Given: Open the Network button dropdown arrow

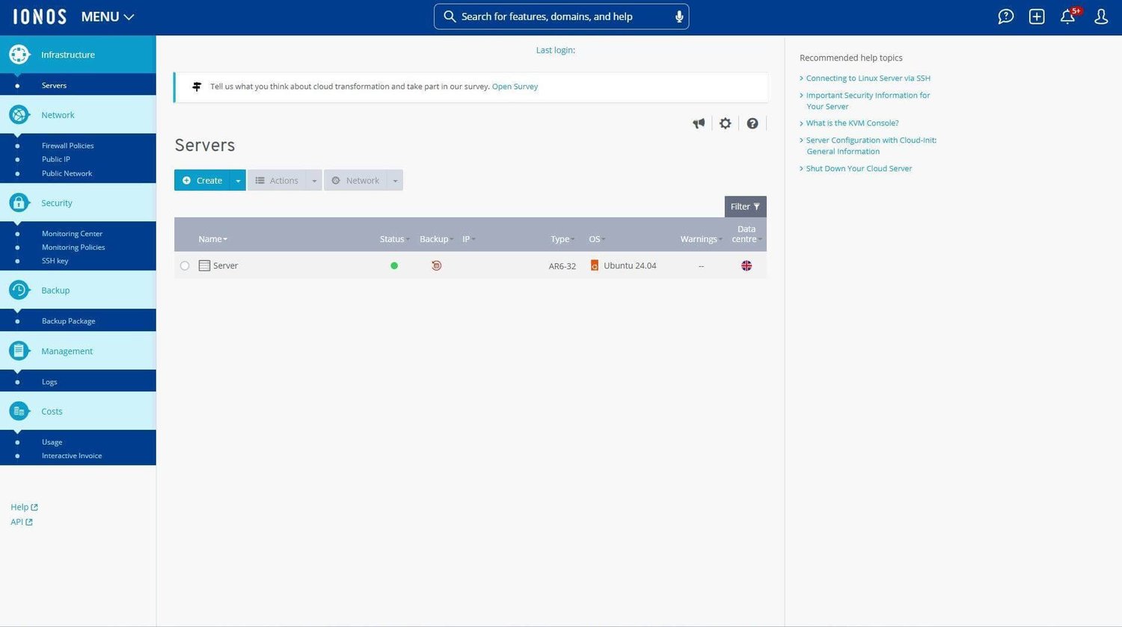Looking at the screenshot, I should click(x=395, y=180).
